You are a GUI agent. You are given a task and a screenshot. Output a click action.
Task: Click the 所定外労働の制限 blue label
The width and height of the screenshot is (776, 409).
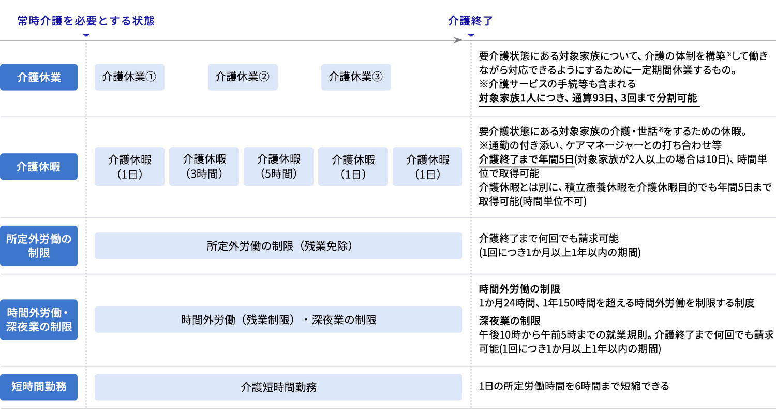39,245
